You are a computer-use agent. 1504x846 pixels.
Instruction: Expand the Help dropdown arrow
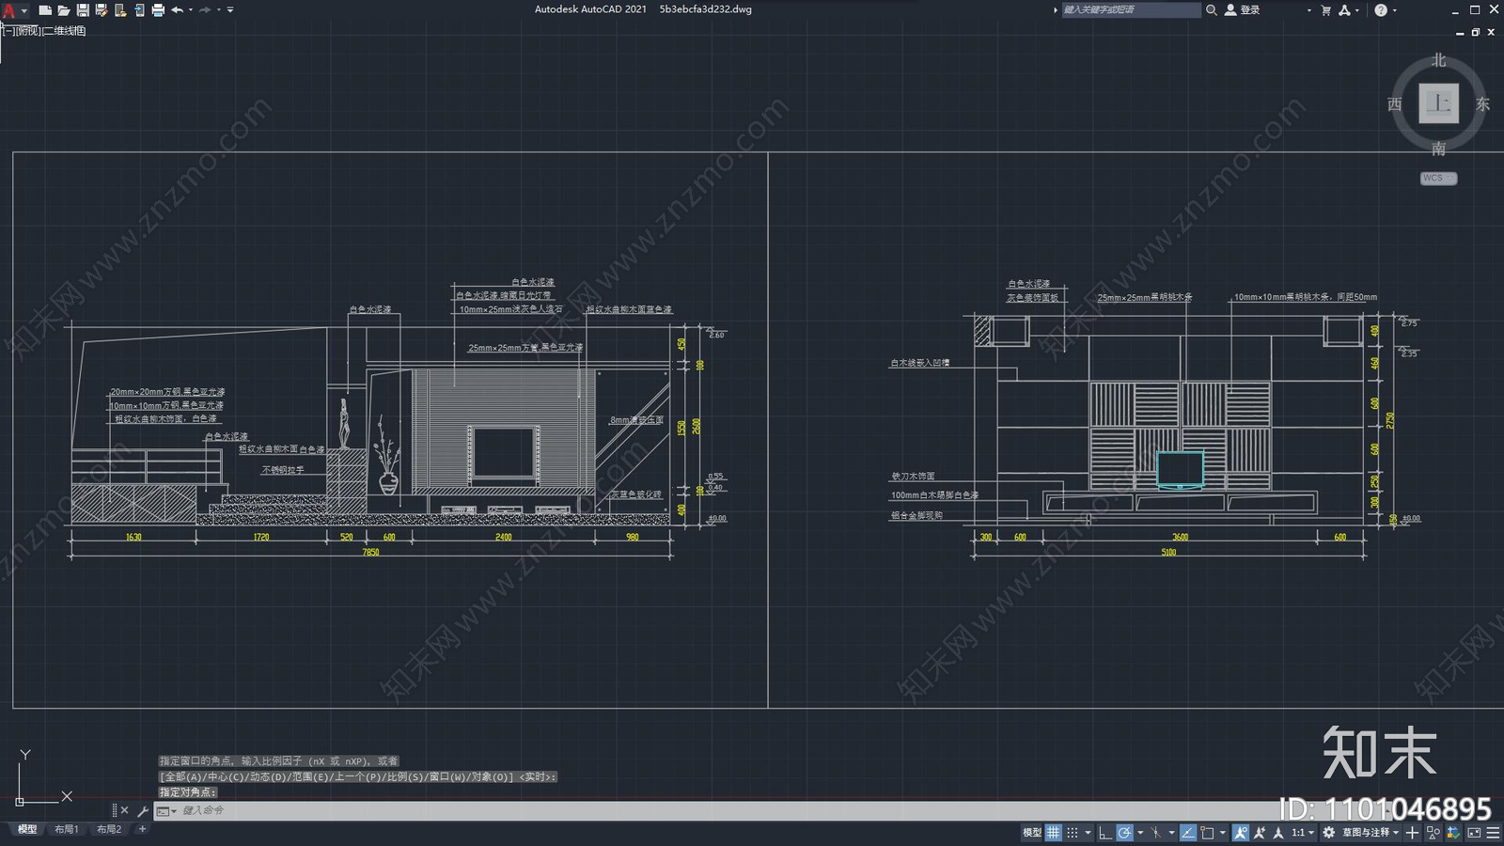(1395, 10)
